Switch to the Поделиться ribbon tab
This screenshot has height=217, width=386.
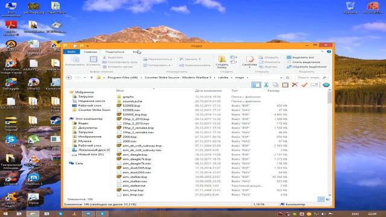click(115, 52)
